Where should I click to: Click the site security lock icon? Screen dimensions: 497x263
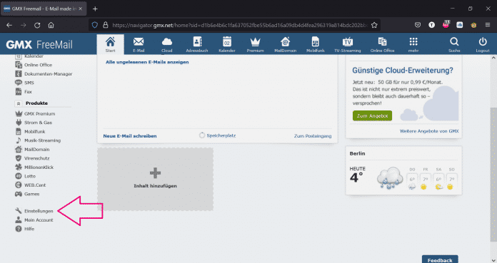tap(106, 25)
